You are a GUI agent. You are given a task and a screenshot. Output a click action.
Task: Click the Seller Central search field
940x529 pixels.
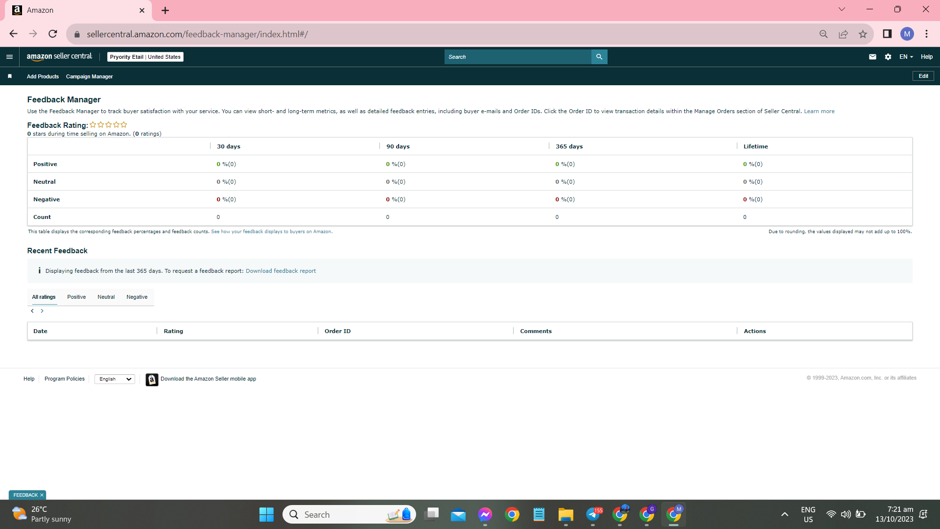[x=518, y=57]
